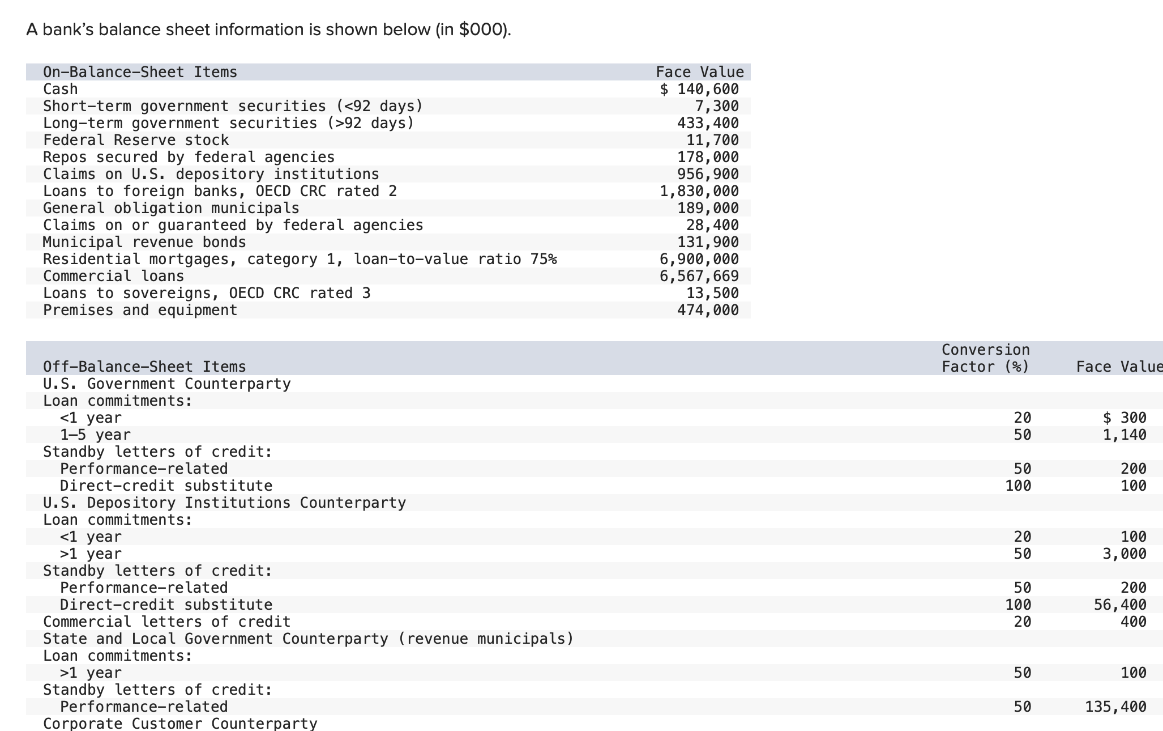The width and height of the screenshot is (1163, 731).
Task: Click the Residential mortgages category 1 row
Action: [300, 259]
